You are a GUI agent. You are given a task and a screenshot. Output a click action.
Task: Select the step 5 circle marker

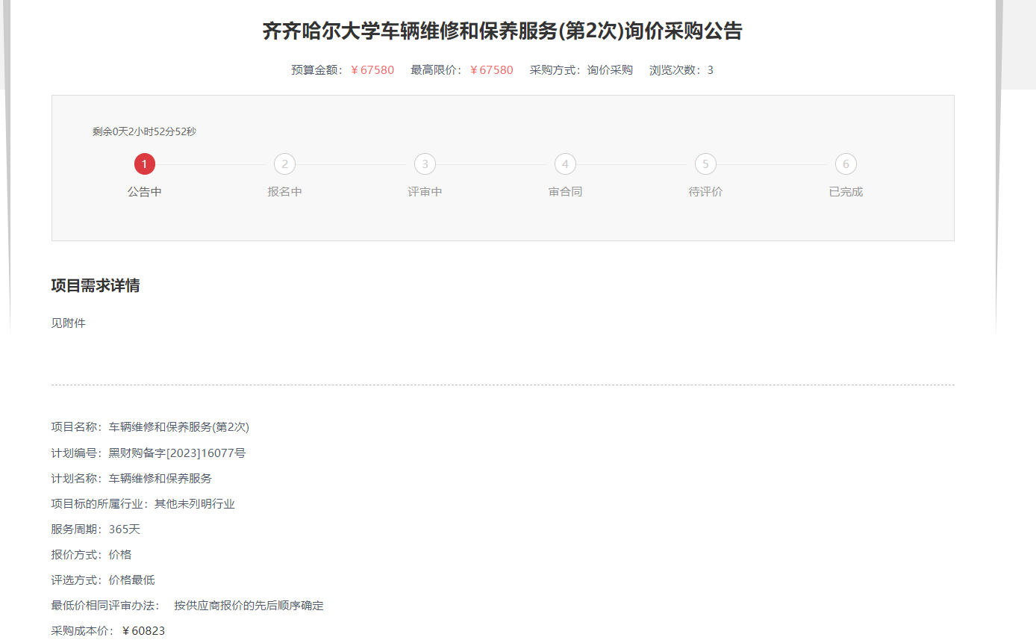tap(705, 164)
